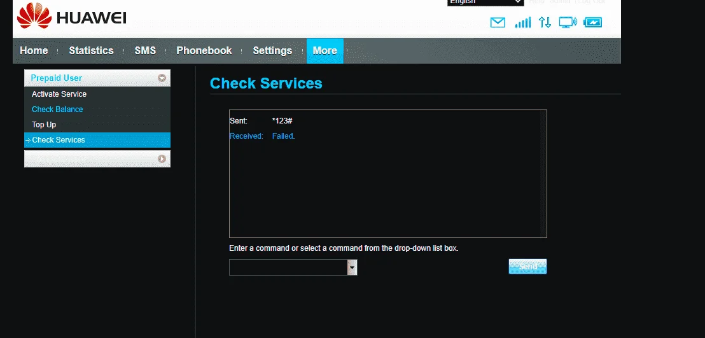Open the messages envelope icon
Image resolution: width=705 pixels, height=338 pixels.
[498, 22]
